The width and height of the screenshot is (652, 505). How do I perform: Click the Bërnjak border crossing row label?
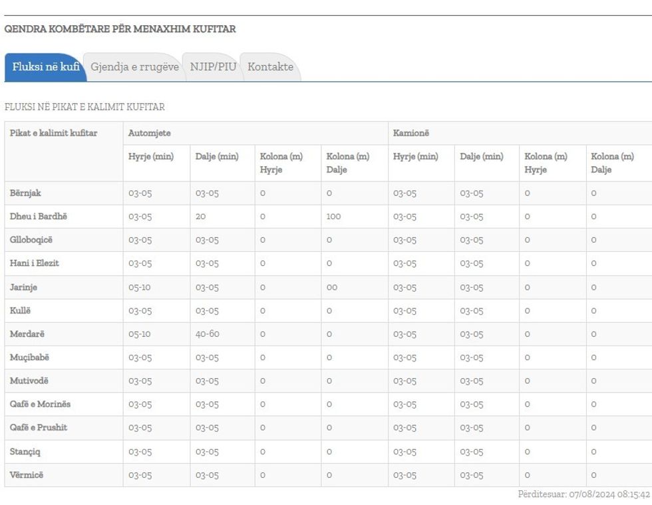[26, 193]
